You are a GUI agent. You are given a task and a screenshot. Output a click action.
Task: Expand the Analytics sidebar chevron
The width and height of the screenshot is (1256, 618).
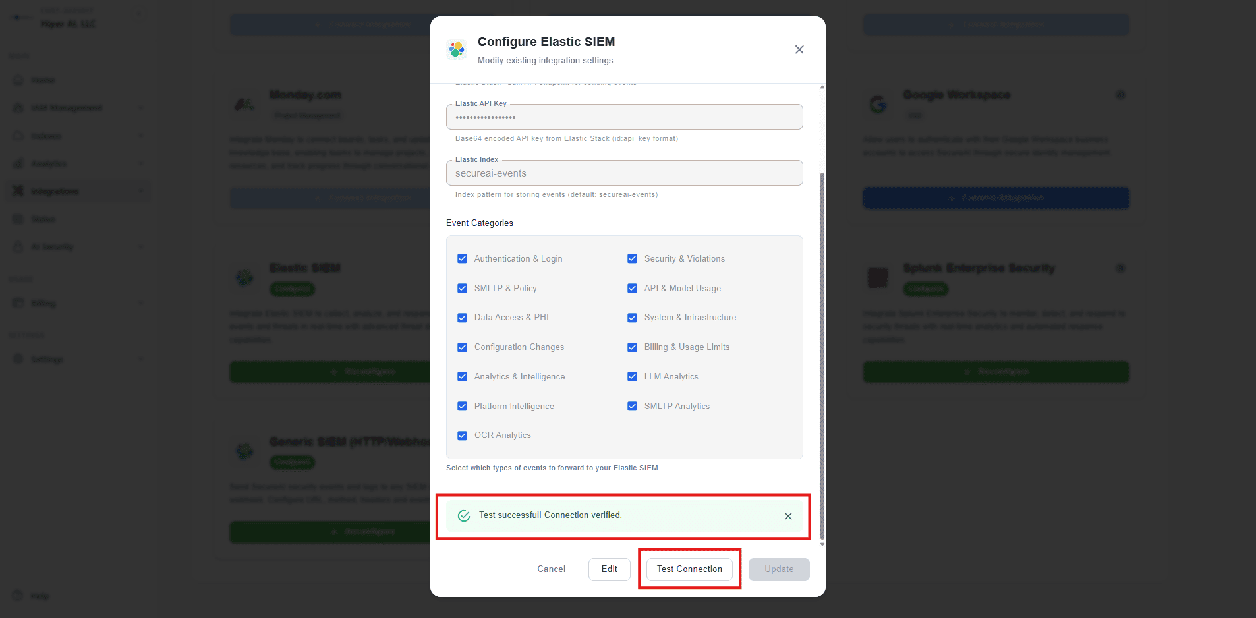[140, 163]
